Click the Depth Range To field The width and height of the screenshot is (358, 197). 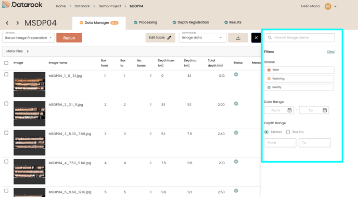[315, 143]
